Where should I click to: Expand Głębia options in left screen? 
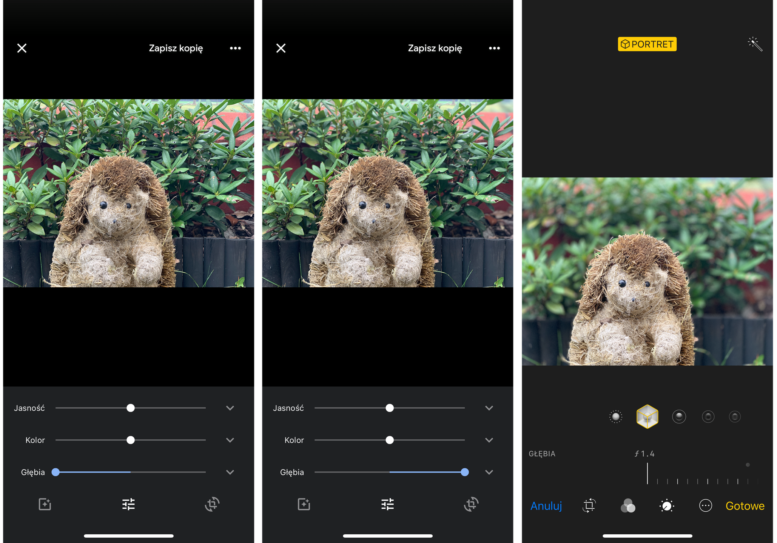(x=230, y=472)
